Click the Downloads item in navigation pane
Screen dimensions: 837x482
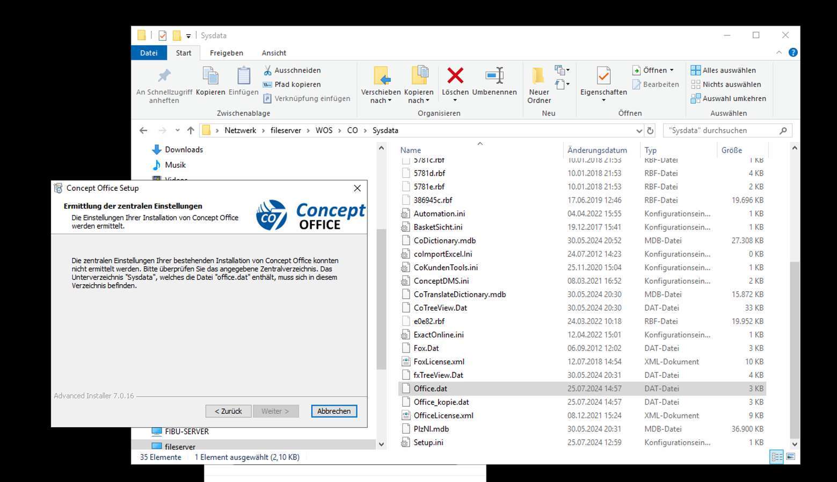point(178,149)
